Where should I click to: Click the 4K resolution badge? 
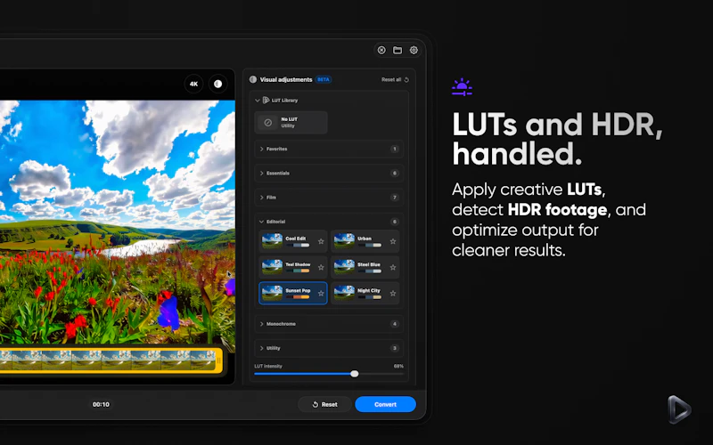tap(193, 84)
